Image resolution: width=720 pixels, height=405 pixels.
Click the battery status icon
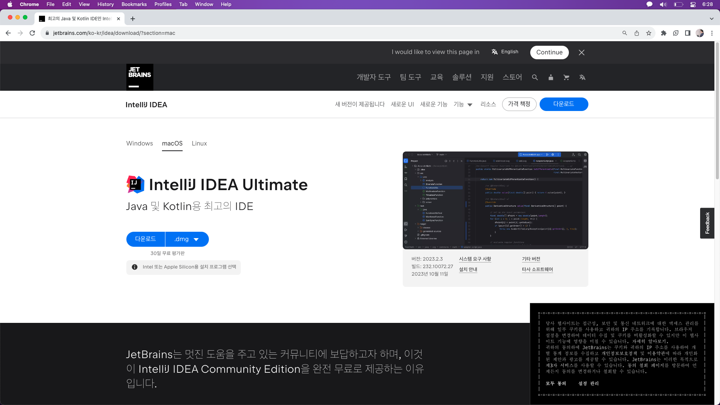point(678,4)
